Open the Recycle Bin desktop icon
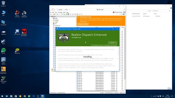The height and width of the screenshot is (98, 175). point(3,4)
